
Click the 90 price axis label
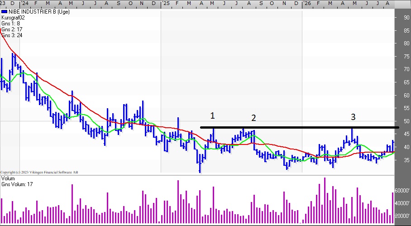(406, 18)
